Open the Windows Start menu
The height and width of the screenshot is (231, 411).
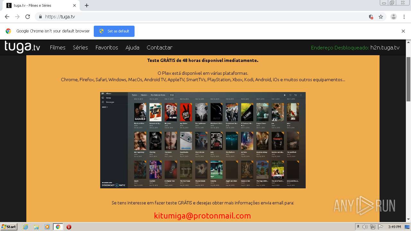(9, 227)
